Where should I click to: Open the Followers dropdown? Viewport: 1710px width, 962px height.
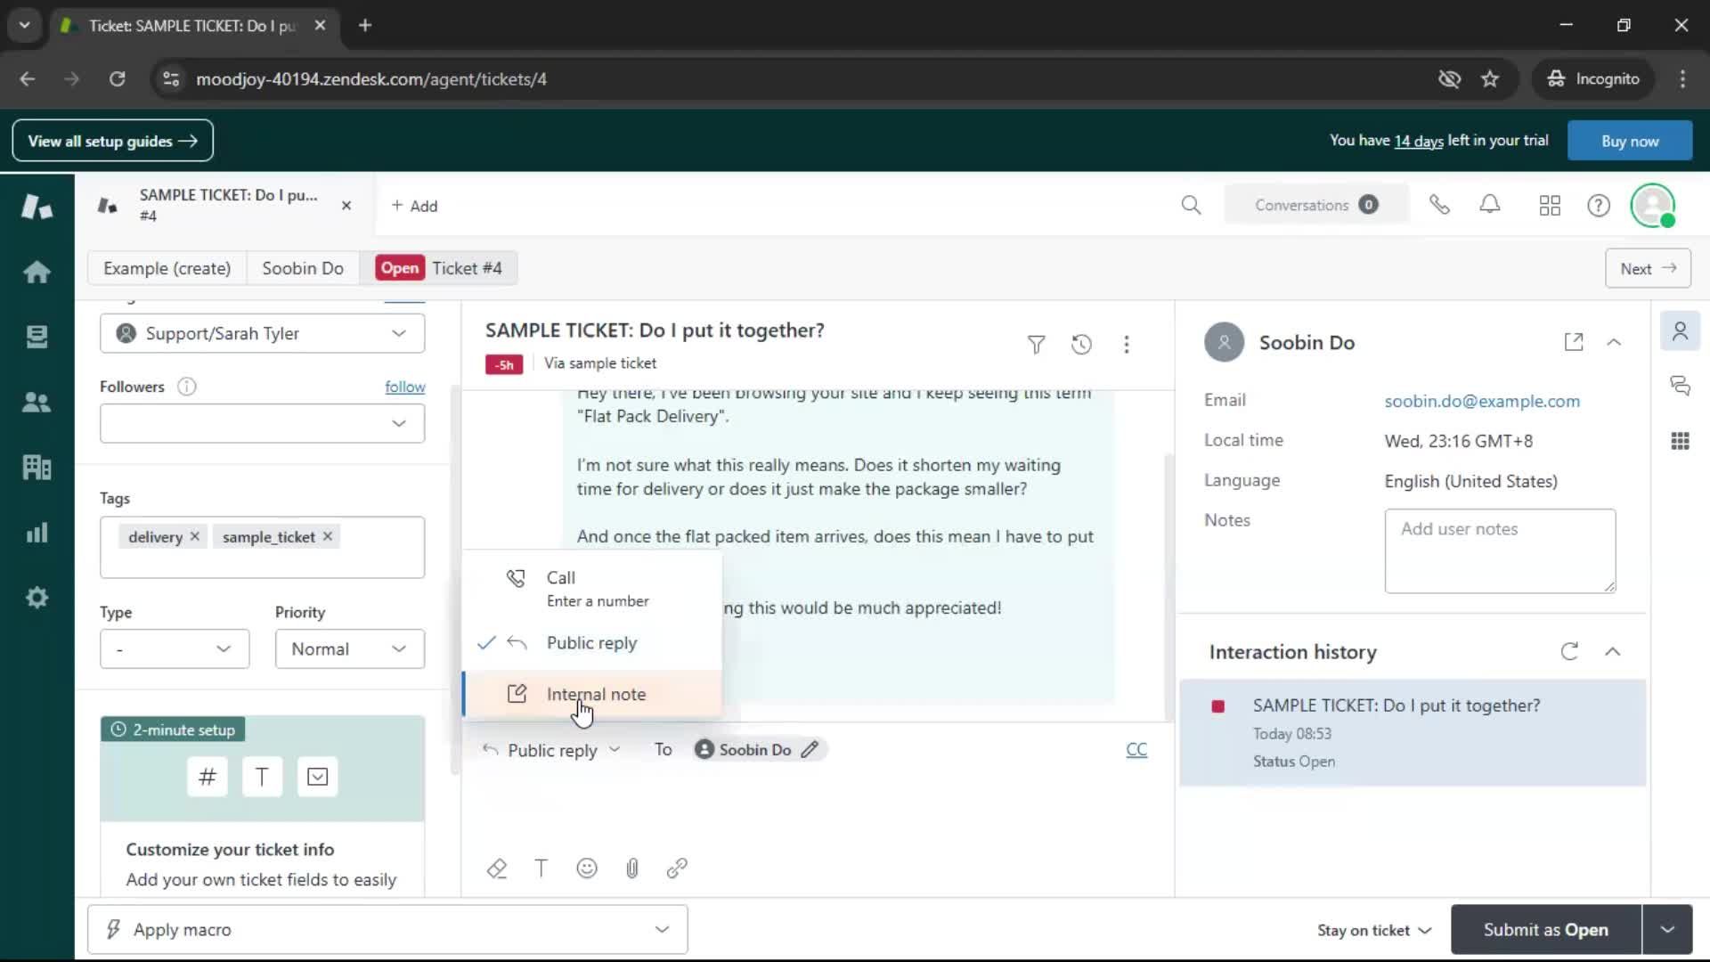coord(262,423)
